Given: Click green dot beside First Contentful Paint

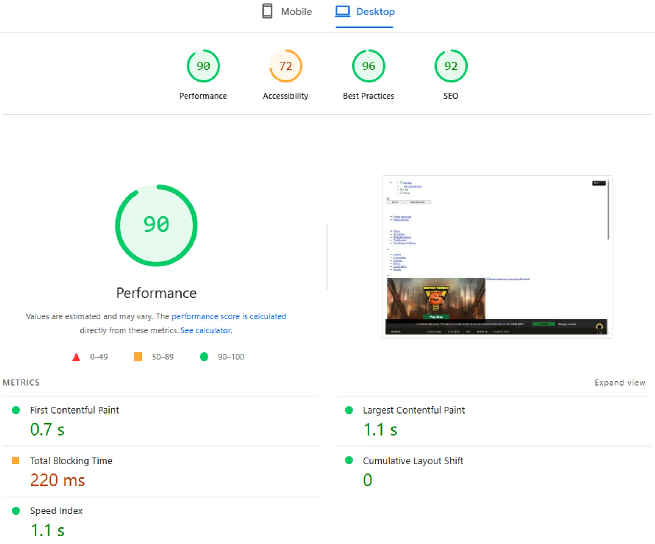Looking at the screenshot, I should click(16, 410).
